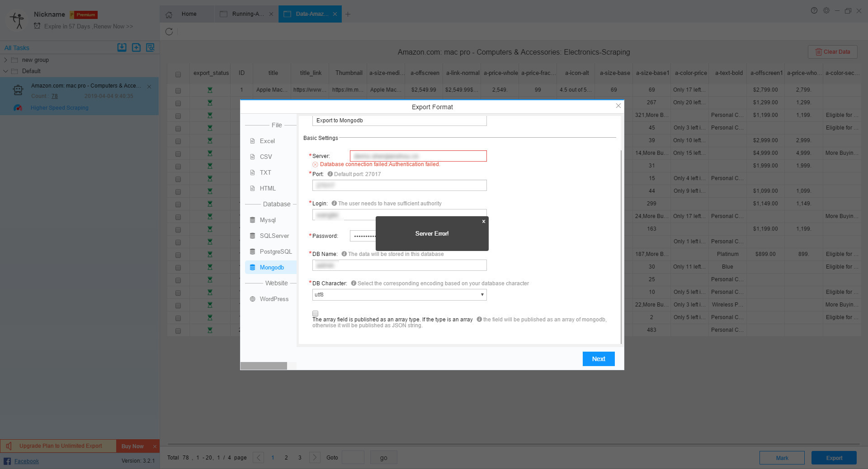Click the task count link 78

(54, 96)
